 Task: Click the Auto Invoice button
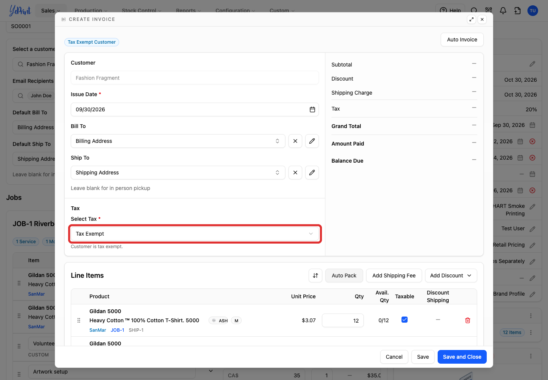pos(462,40)
